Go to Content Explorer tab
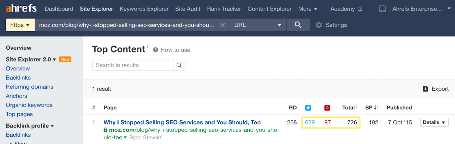Image resolution: width=455 pixels, height=144 pixels. pyautogui.click(x=269, y=9)
